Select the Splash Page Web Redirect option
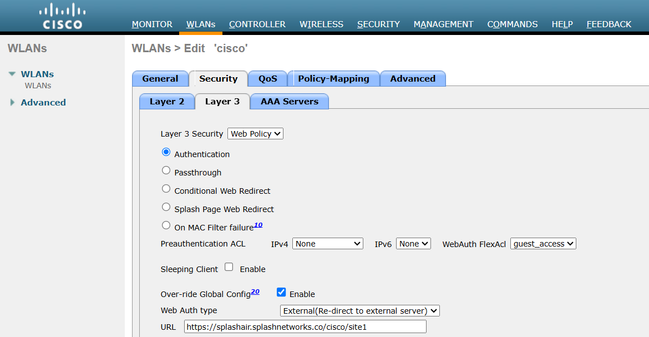The image size is (649, 337). (166, 207)
